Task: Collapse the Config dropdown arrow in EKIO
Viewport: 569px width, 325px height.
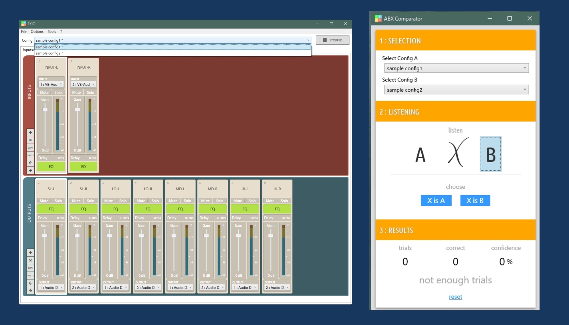Action: 308,40
